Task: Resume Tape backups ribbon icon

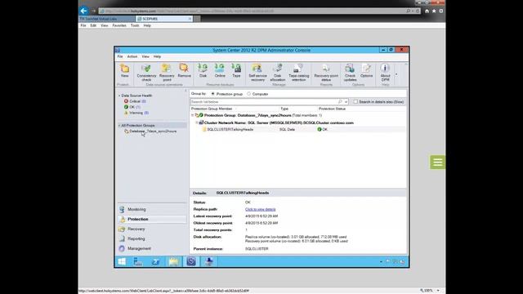Action: [x=236, y=71]
